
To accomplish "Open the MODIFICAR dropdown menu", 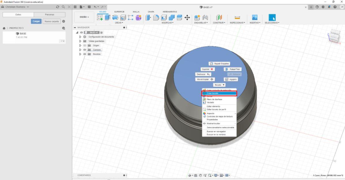I will pos(167,23).
